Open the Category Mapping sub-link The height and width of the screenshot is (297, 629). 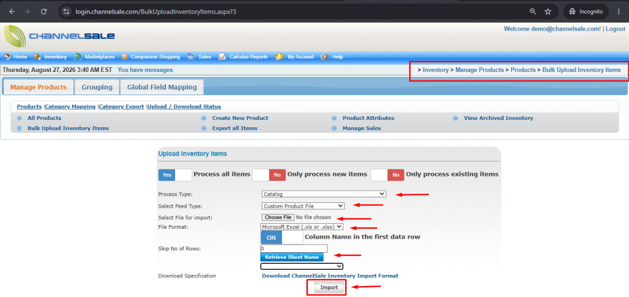pos(70,107)
